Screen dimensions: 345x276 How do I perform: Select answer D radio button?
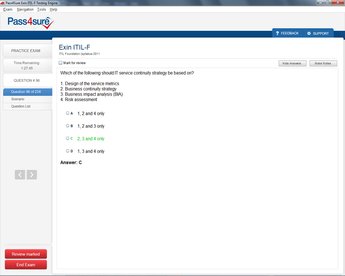[68, 151]
